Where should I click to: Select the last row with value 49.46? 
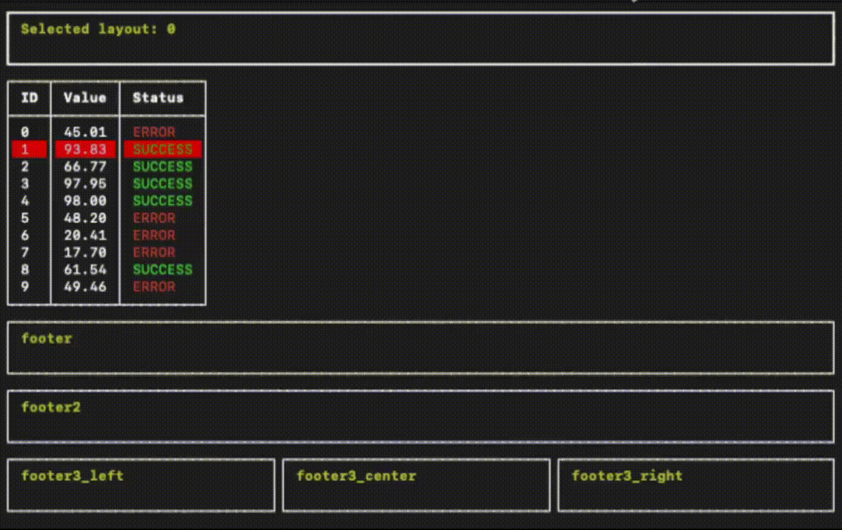click(85, 287)
